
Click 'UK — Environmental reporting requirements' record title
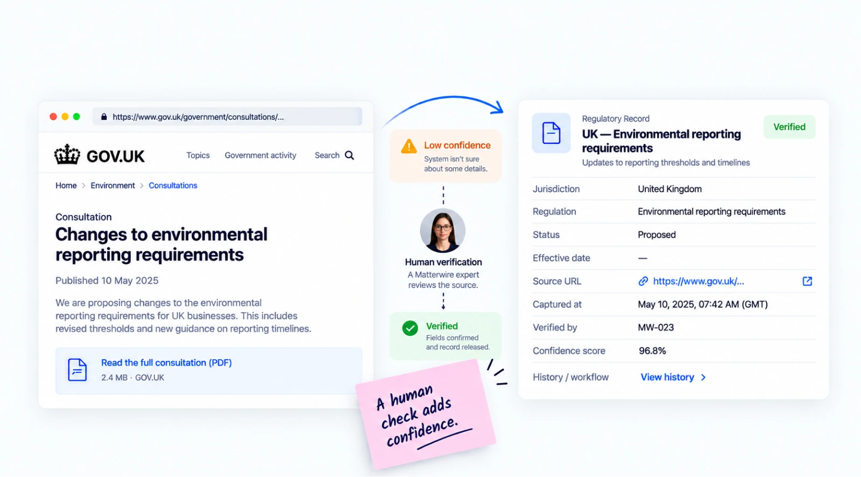click(x=661, y=141)
